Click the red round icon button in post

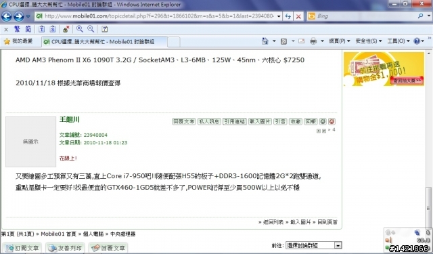tap(332, 122)
